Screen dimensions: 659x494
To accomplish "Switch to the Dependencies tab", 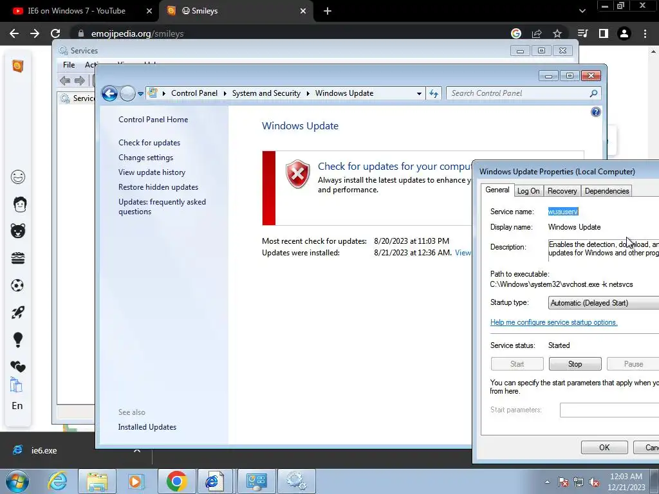I will tap(606, 191).
